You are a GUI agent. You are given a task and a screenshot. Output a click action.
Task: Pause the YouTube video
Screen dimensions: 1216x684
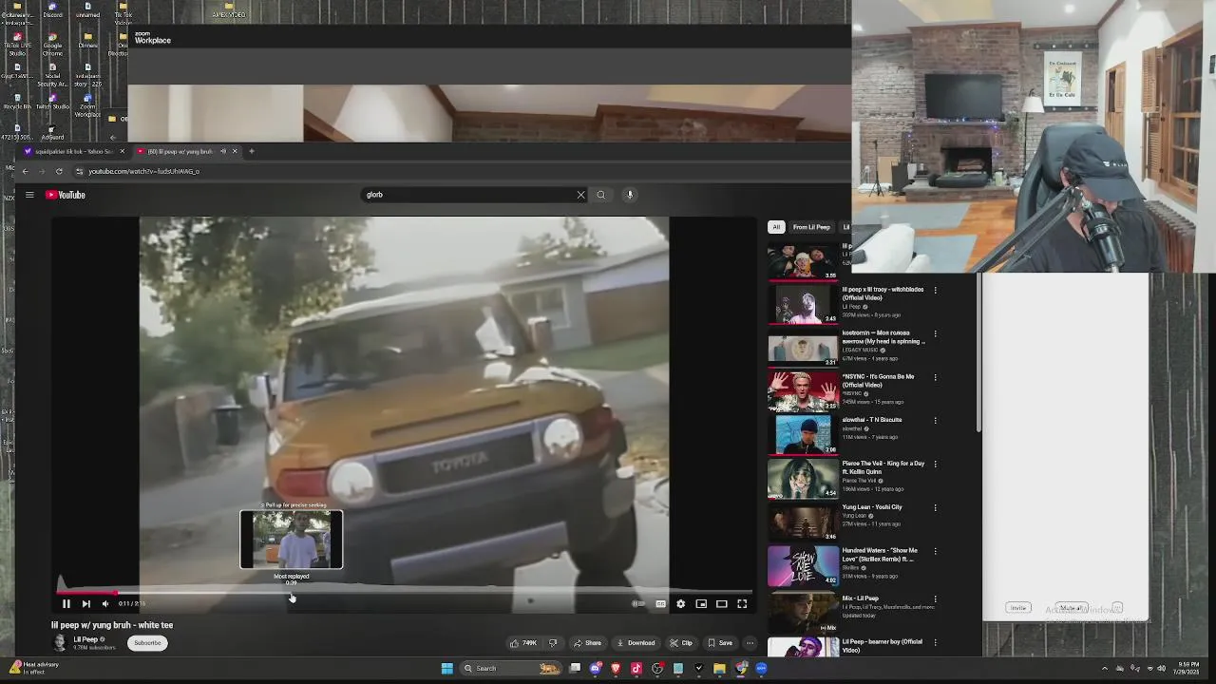[66, 603]
